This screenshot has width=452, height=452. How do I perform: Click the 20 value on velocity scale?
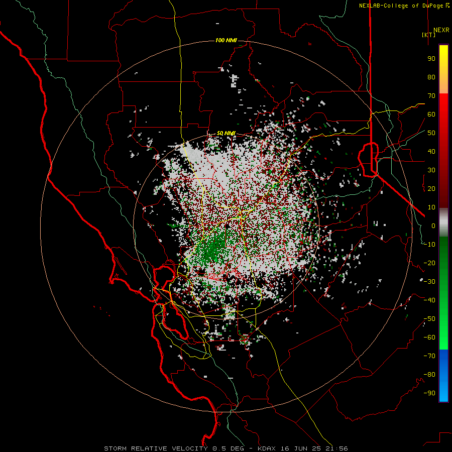click(x=431, y=188)
